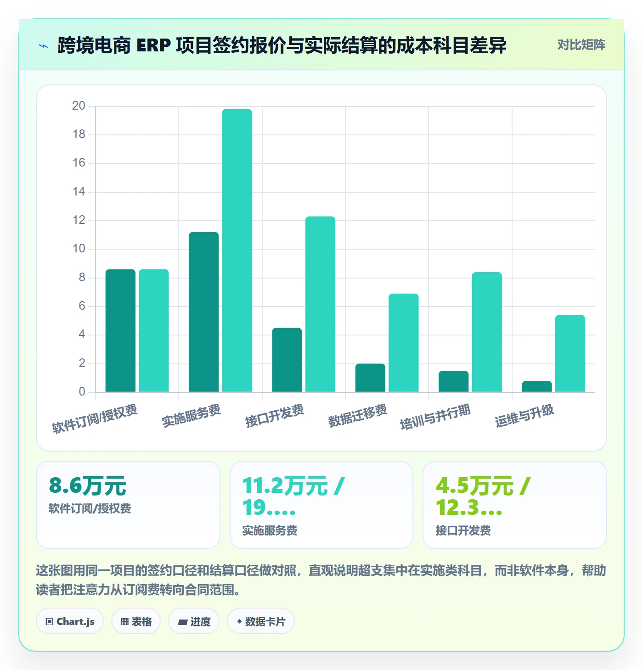Viewport: 643px width, 670px height.
Task: Click the 软件订阅/授权费 caption under 8.6万元
Action: [90, 508]
